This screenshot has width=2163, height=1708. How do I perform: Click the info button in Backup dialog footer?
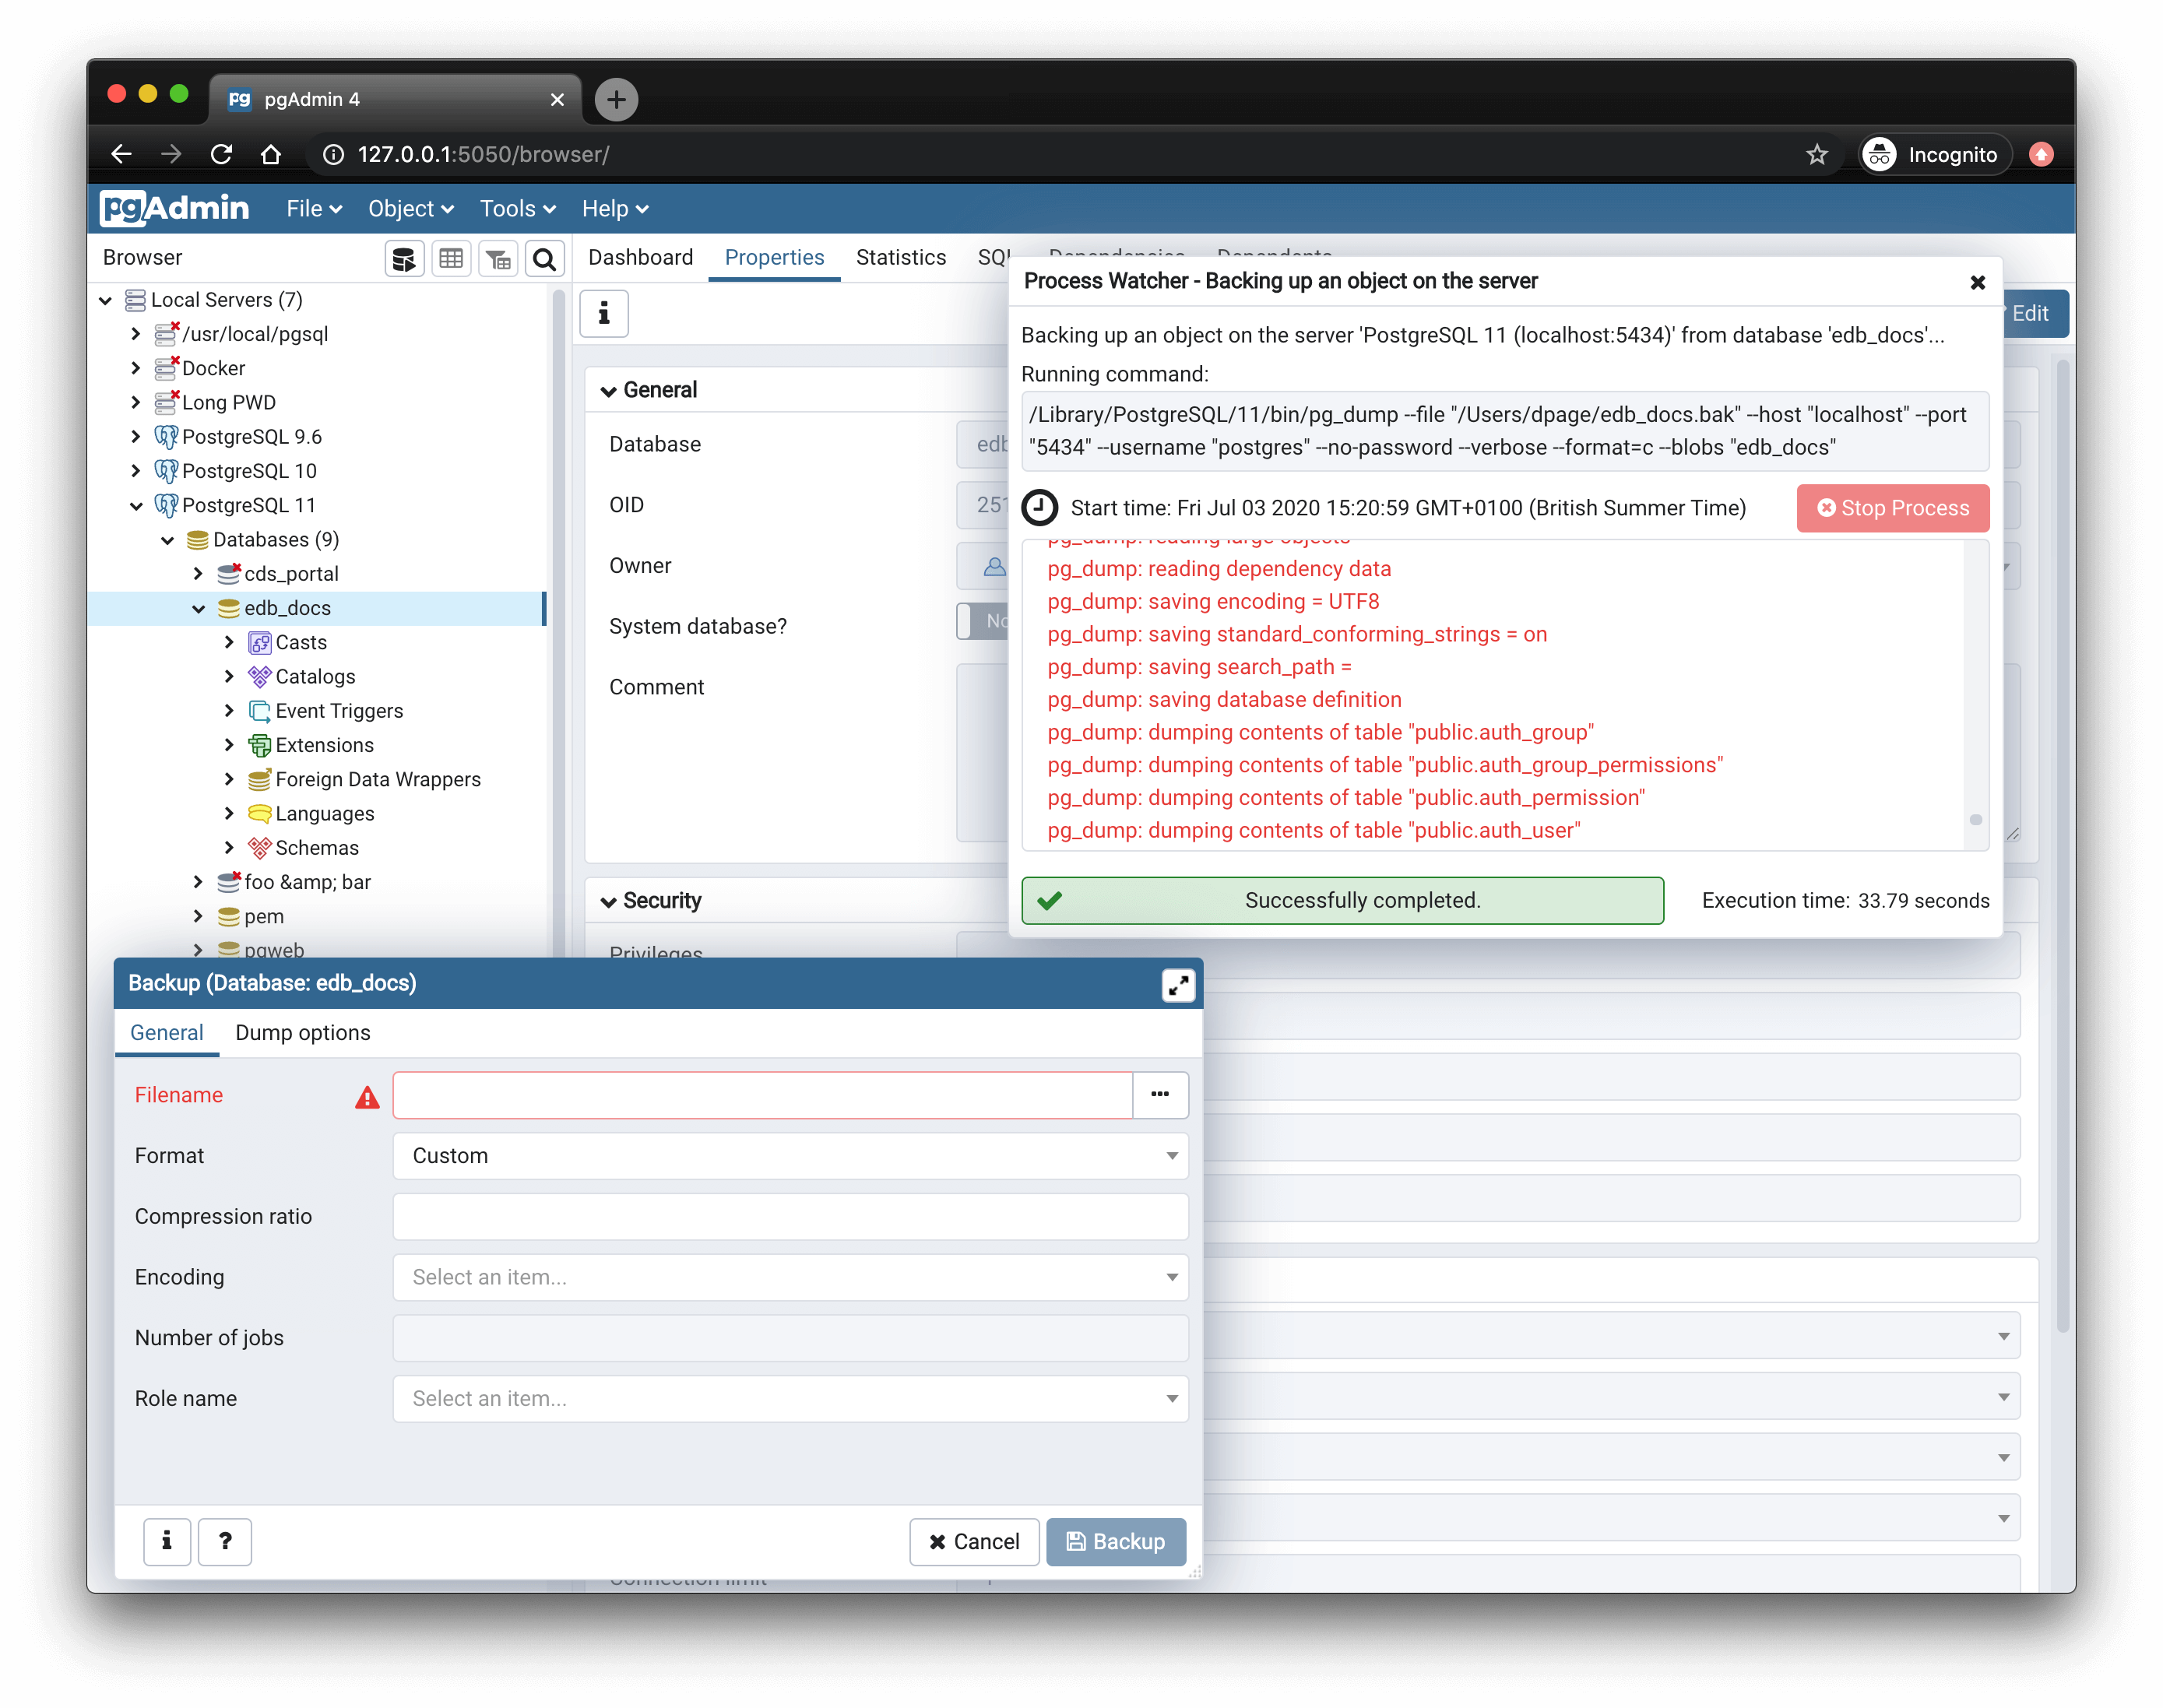[167, 1541]
